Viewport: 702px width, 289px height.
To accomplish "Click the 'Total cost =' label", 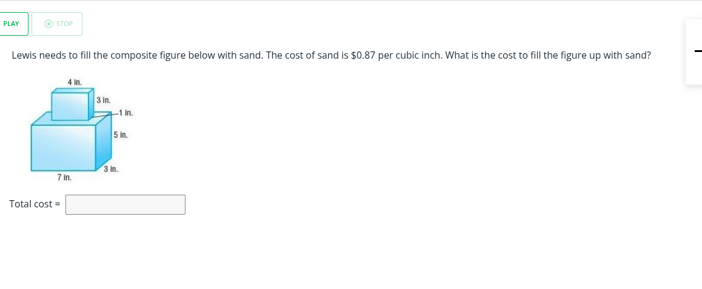I will tap(35, 204).
